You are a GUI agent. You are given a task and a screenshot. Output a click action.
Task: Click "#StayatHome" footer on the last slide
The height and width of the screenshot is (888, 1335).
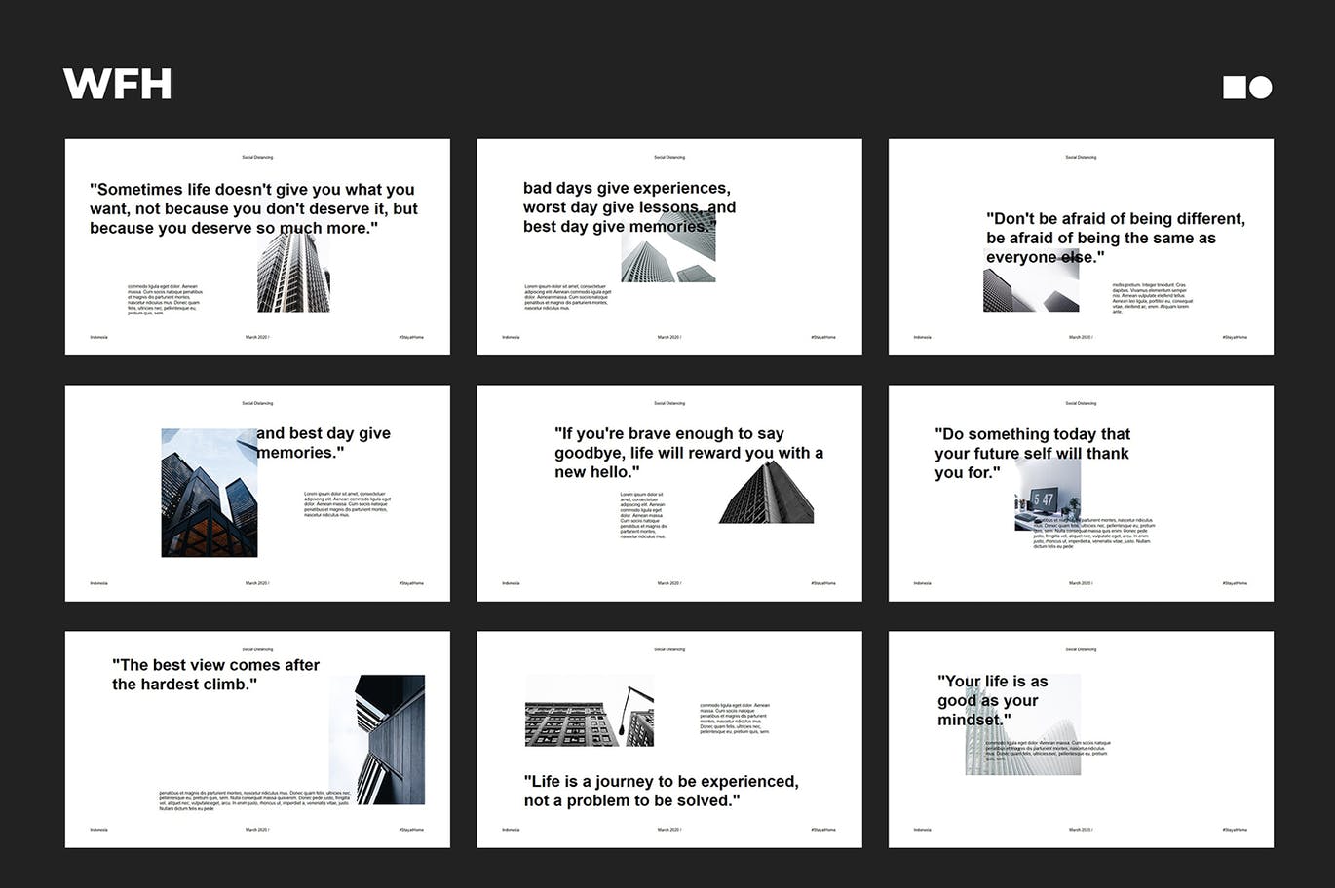[x=1235, y=830]
